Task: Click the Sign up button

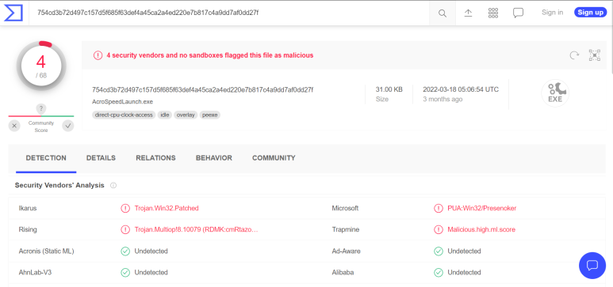Action: click(590, 13)
